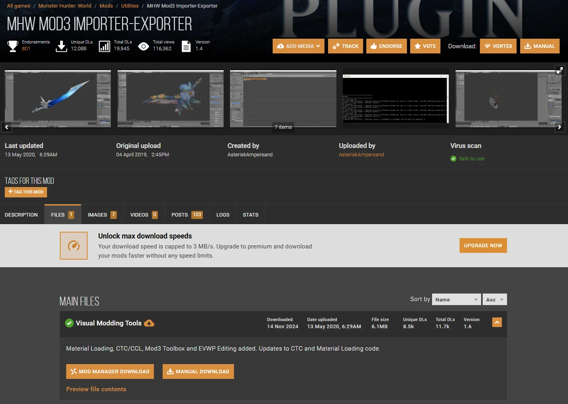568x404 pixels.
Task: Open the Asc sort order dropdown
Action: pos(495,300)
